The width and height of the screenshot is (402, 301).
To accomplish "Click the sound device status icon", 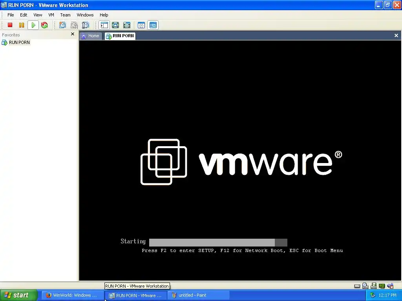I will pyautogui.click(x=390, y=286).
